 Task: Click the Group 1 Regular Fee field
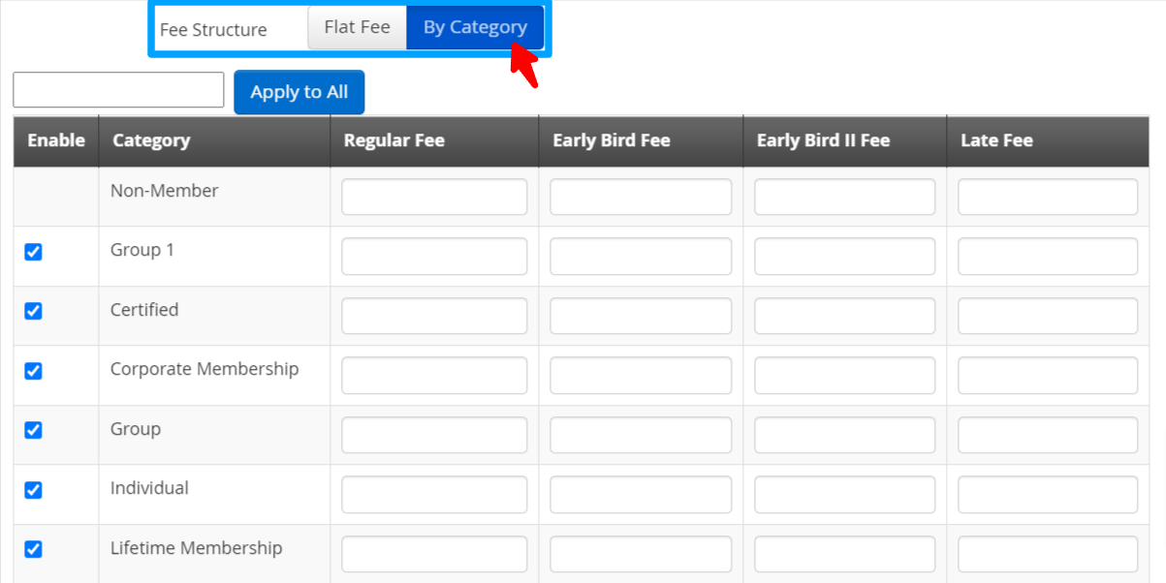pyautogui.click(x=433, y=256)
